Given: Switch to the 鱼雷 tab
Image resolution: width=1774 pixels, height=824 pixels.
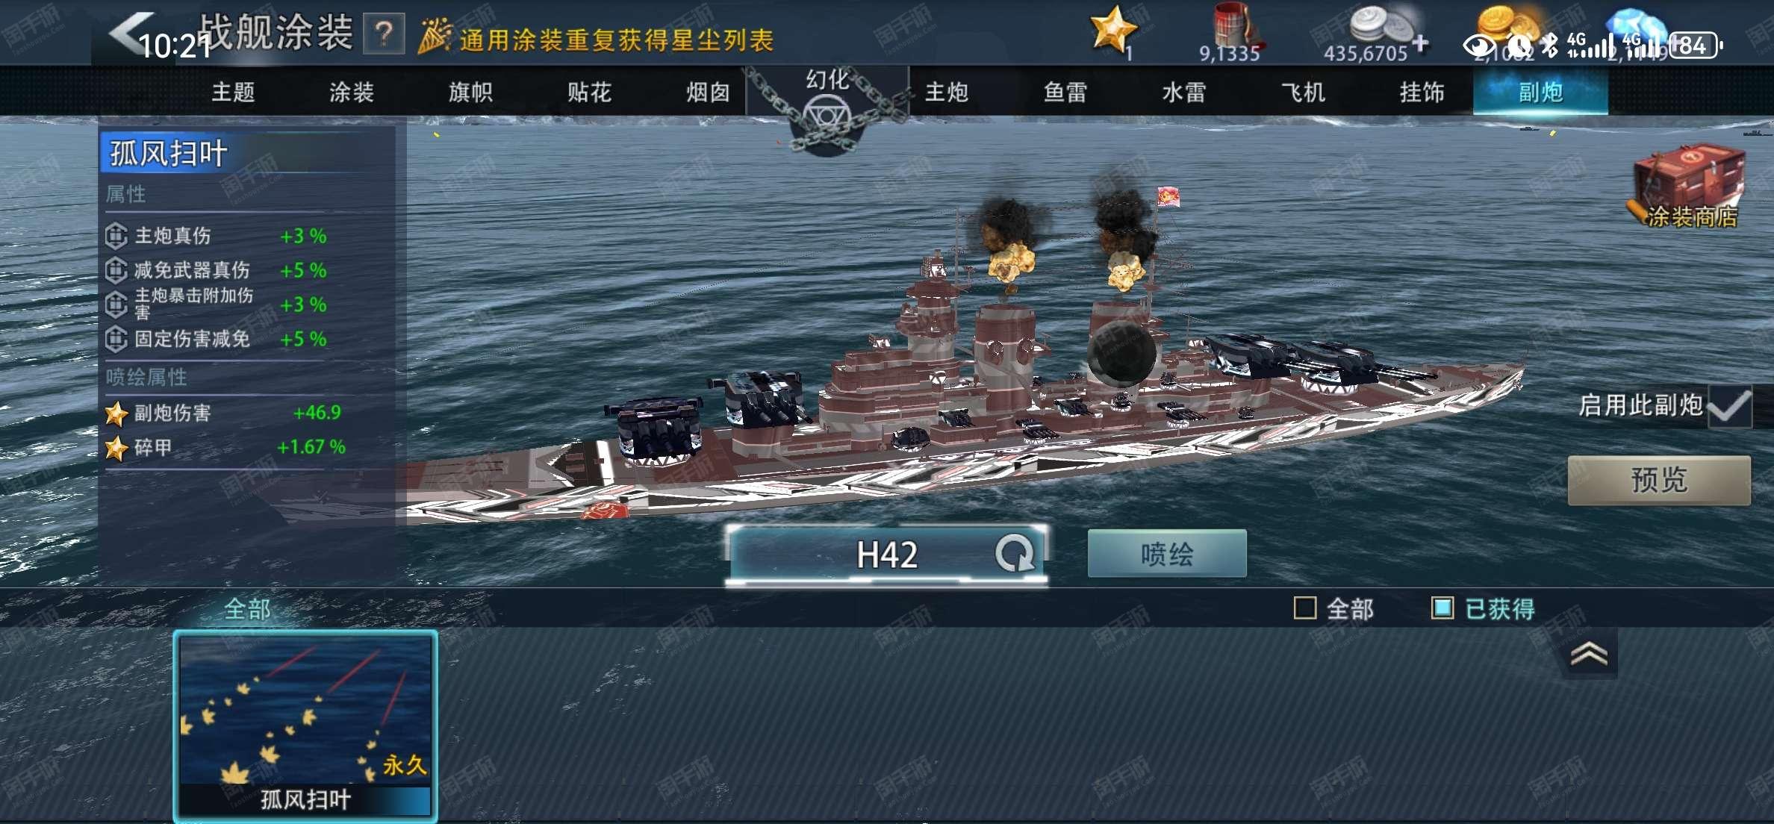Looking at the screenshot, I should (1065, 93).
